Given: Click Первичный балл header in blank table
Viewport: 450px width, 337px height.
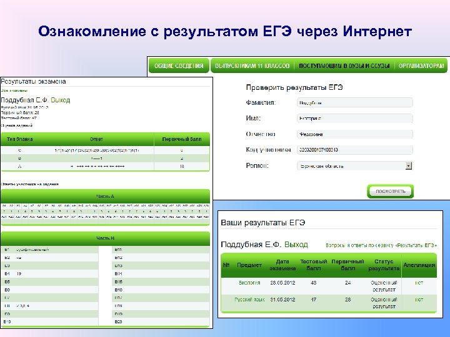Looking at the screenshot, I should tap(182, 139).
